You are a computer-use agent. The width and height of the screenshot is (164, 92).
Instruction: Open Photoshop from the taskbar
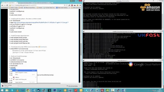pos(55,90)
